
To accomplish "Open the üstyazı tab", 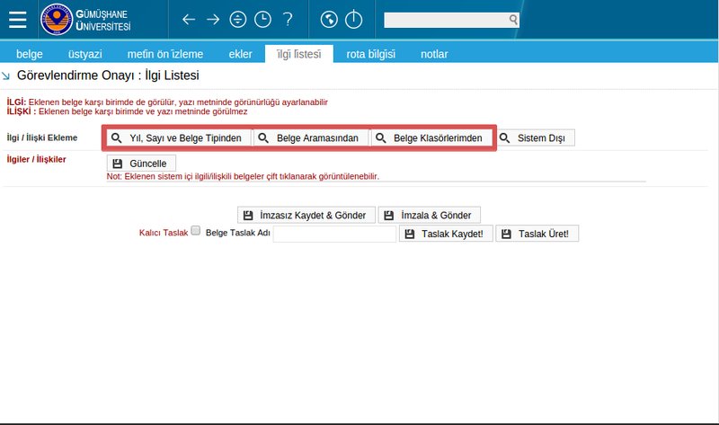I will pyautogui.click(x=86, y=54).
